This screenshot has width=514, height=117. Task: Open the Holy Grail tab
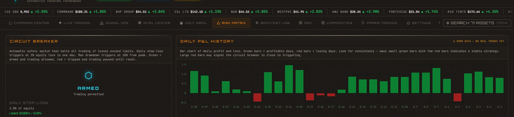(x=194, y=23)
